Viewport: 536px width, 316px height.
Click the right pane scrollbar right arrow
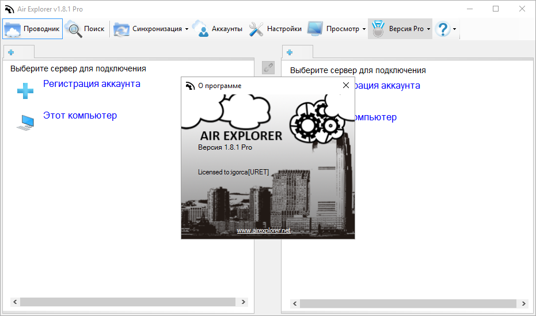point(524,303)
